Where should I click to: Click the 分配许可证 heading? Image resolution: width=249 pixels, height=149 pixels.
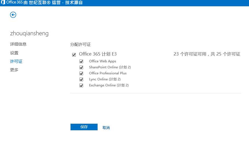coord(81,45)
